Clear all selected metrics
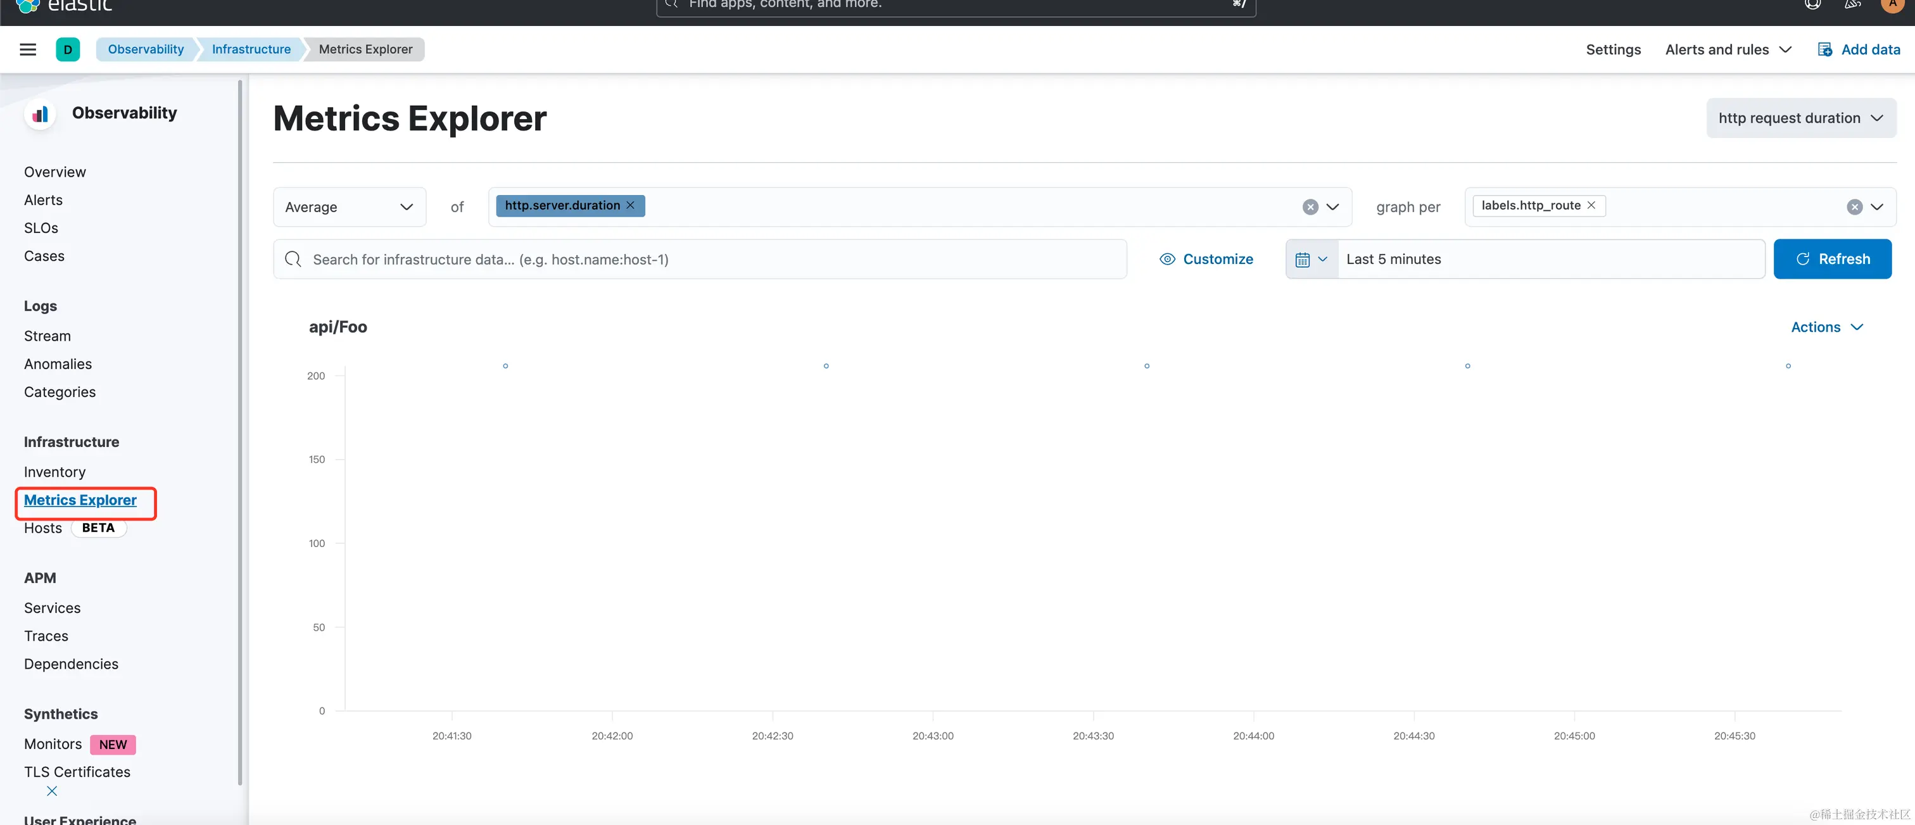The width and height of the screenshot is (1915, 825). 1310,206
